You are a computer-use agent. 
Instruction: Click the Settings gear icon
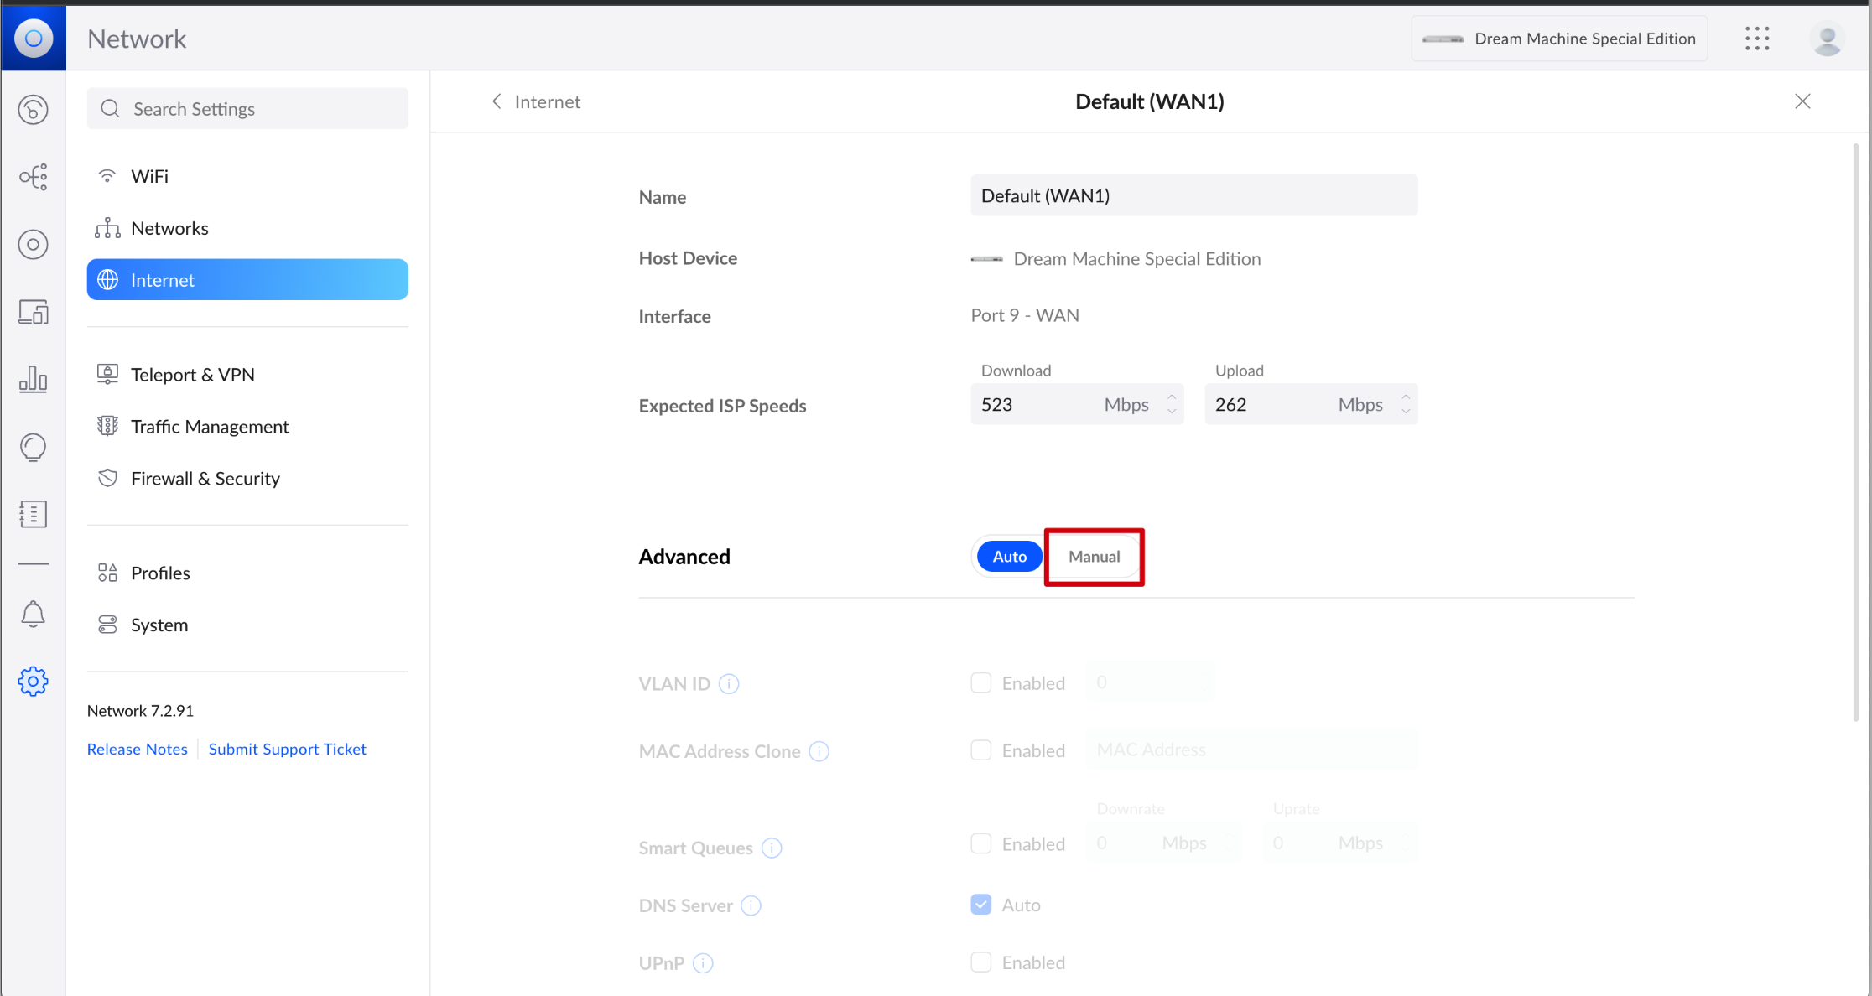point(33,681)
